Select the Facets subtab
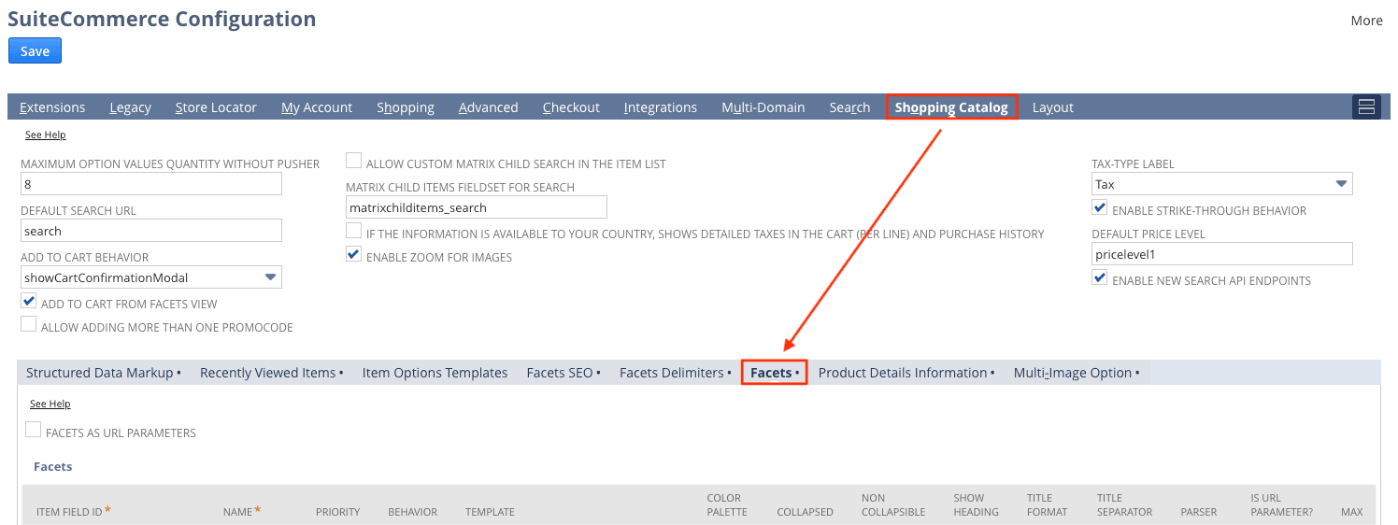This screenshot has height=525, width=1398. [x=775, y=373]
